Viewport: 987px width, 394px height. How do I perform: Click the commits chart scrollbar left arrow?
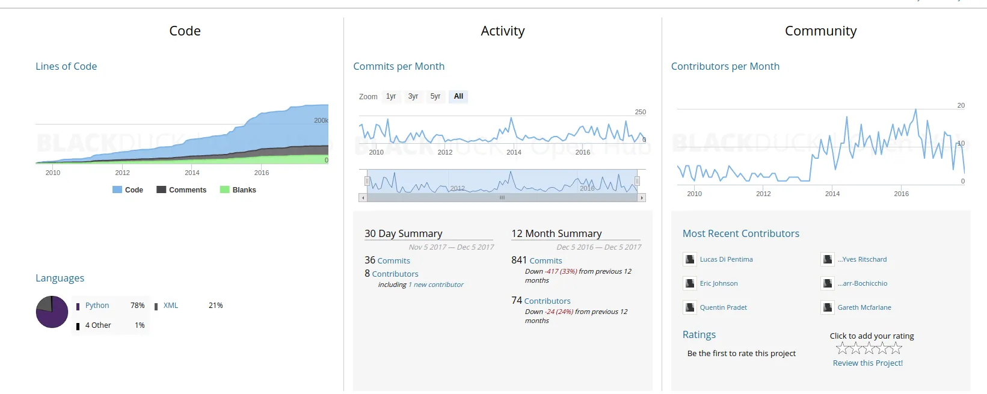tap(362, 197)
